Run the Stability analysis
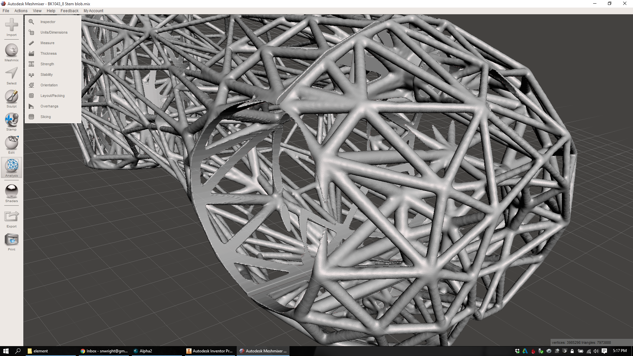633x356 pixels. [x=46, y=74]
